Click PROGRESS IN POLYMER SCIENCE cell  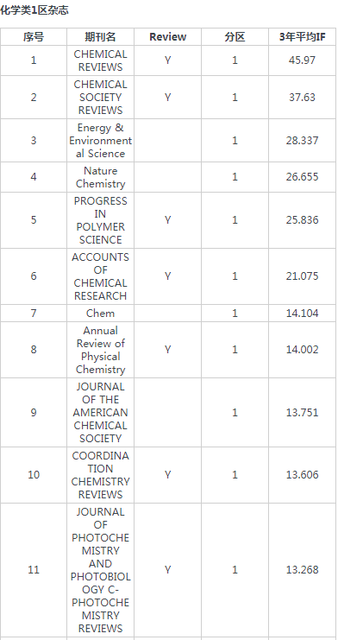pyautogui.click(x=100, y=220)
